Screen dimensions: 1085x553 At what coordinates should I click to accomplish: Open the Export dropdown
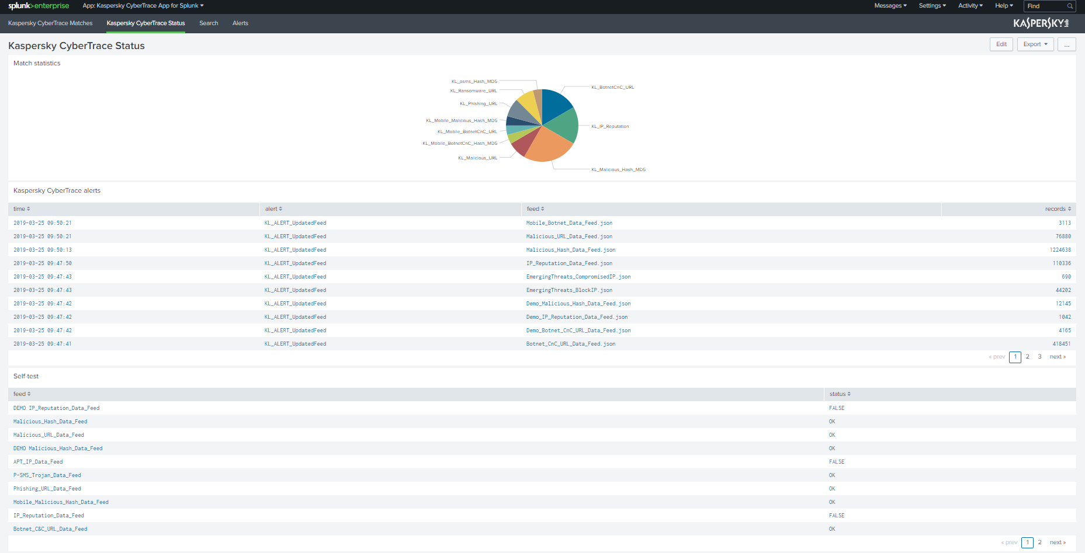pos(1035,44)
